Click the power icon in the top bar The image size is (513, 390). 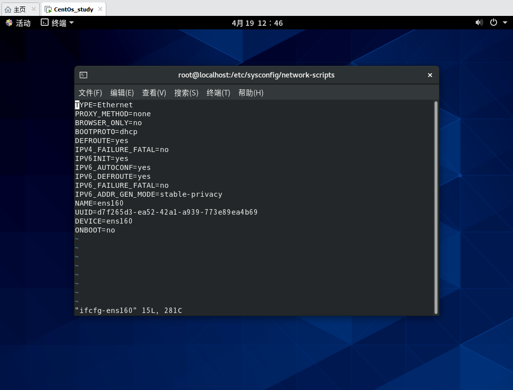pos(493,22)
